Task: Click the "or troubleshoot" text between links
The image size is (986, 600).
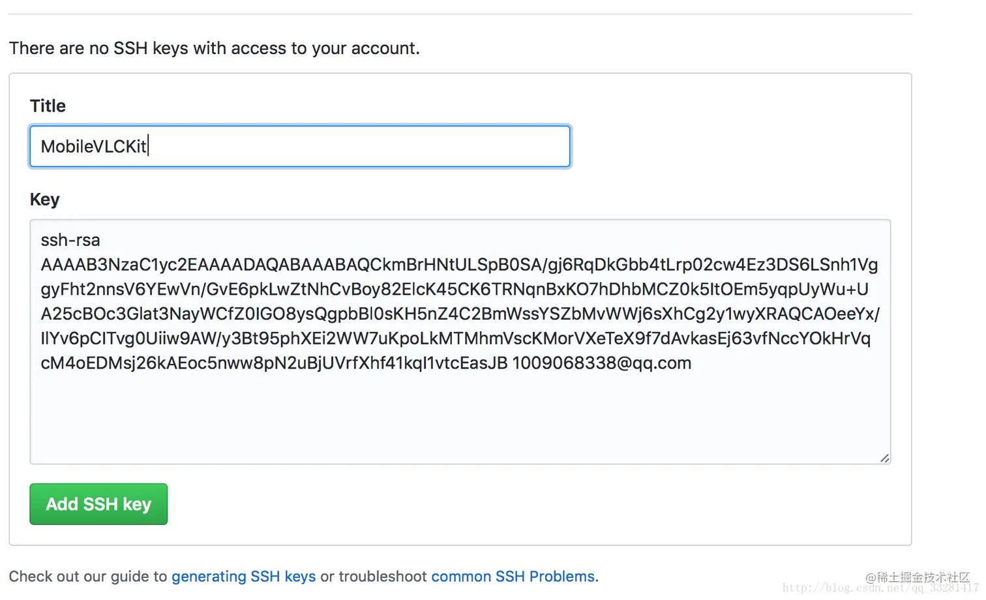Action: 373,577
